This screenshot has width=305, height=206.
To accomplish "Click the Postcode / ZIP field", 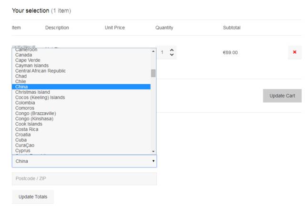I will (84, 178).
